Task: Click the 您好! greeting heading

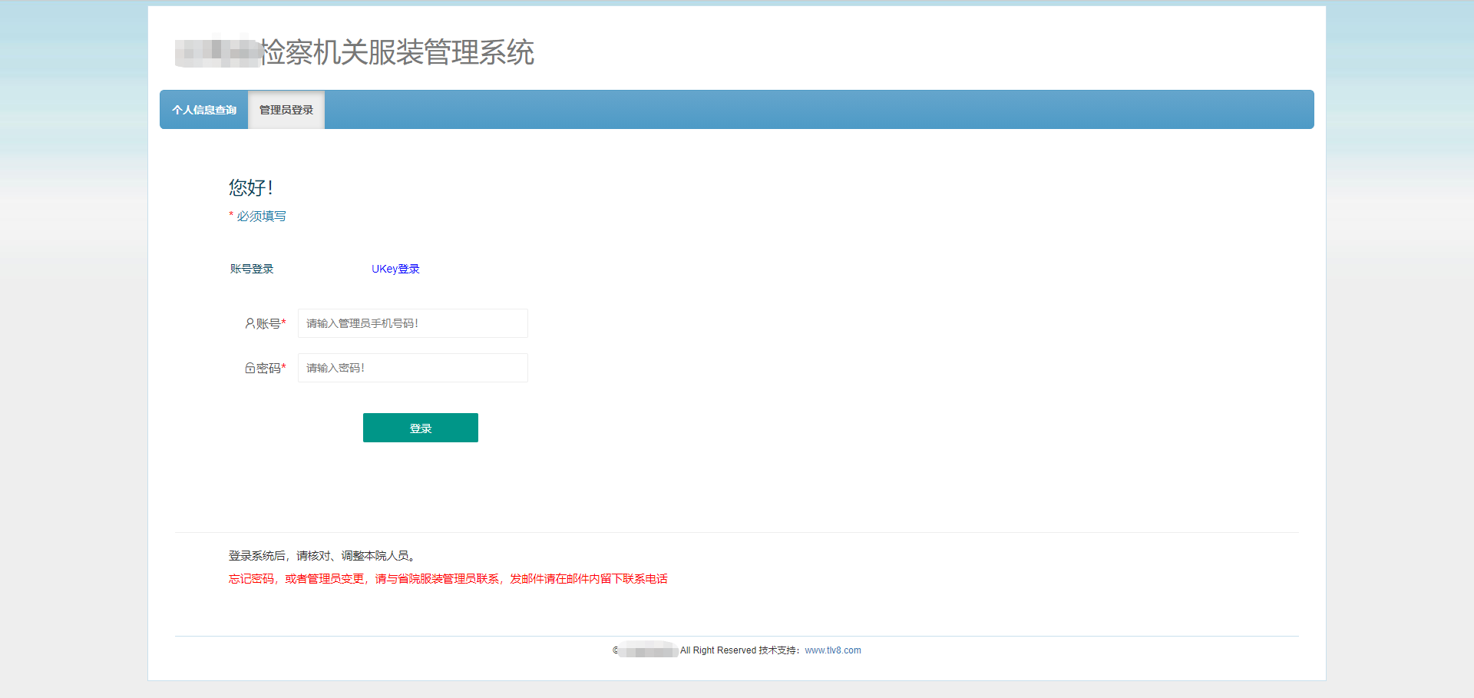Action: click(250, 187)
